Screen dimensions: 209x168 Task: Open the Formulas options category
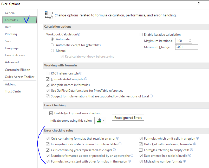click(x=19, y=20)
